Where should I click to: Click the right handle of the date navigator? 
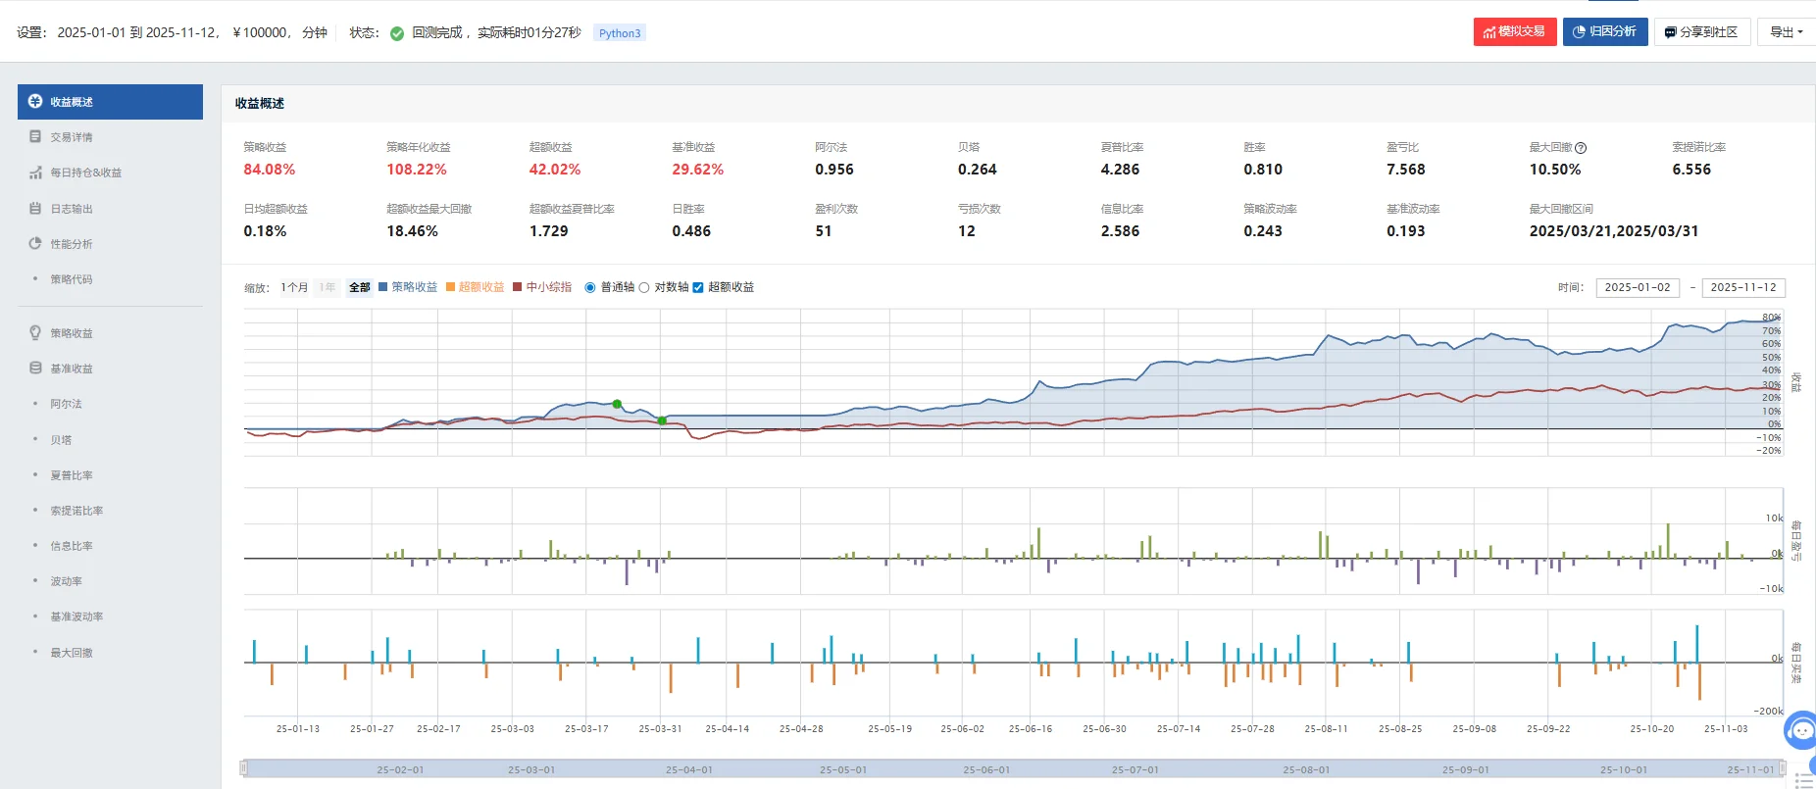click(1784, 768)
